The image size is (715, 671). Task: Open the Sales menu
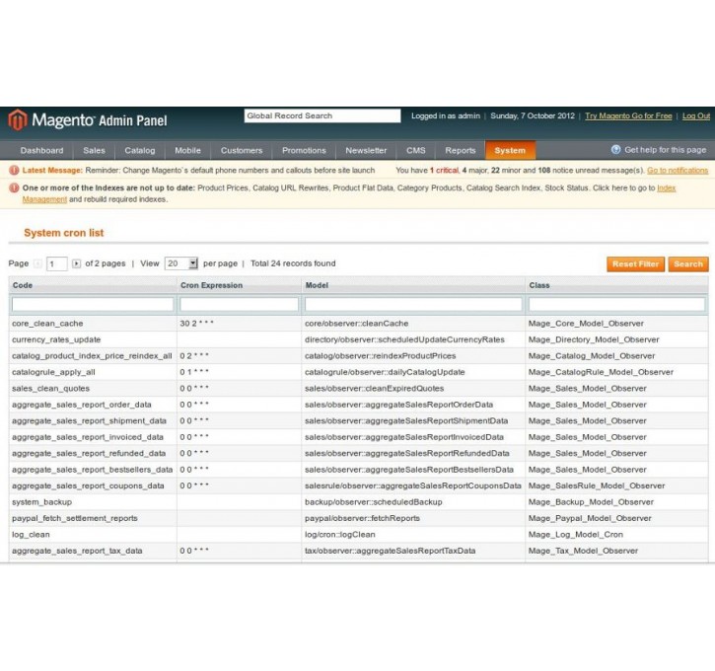[x=94, y=151]
